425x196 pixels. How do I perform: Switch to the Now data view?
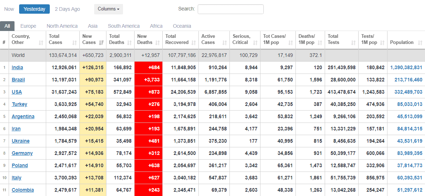9,9
